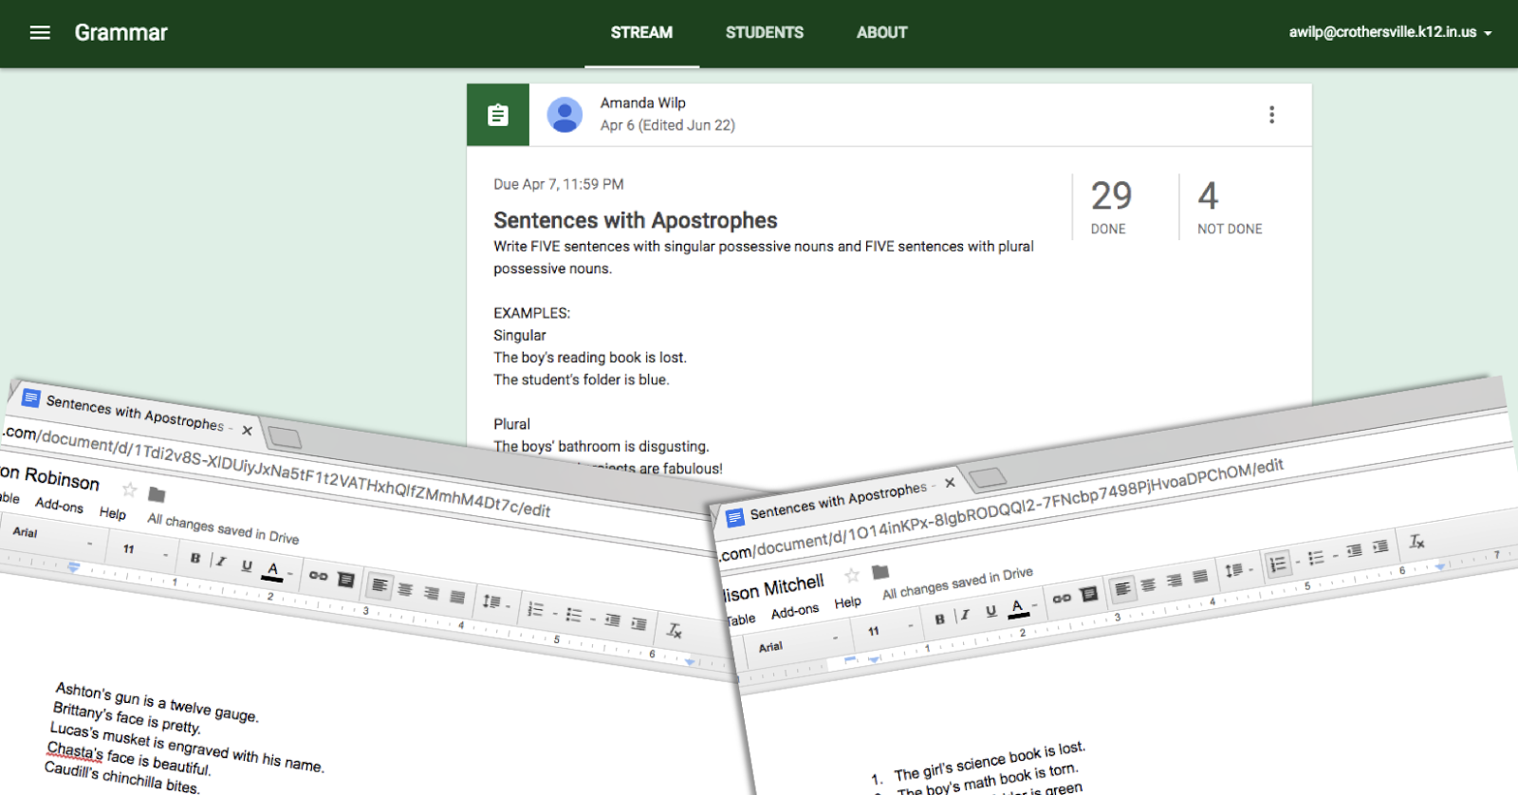The image size is (1518, 795).
Task: Click the 'Due Apr 7, 11:59 PM' text
Action: (559, 184)
